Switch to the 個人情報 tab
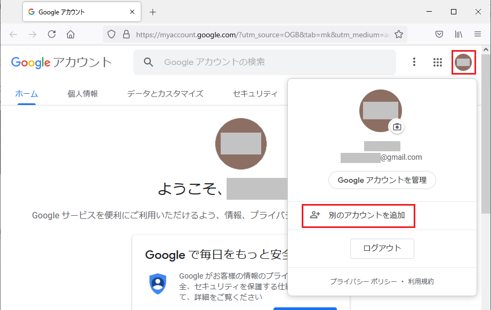The width and height of the screenshot is (491, 310). pos(83,94)
